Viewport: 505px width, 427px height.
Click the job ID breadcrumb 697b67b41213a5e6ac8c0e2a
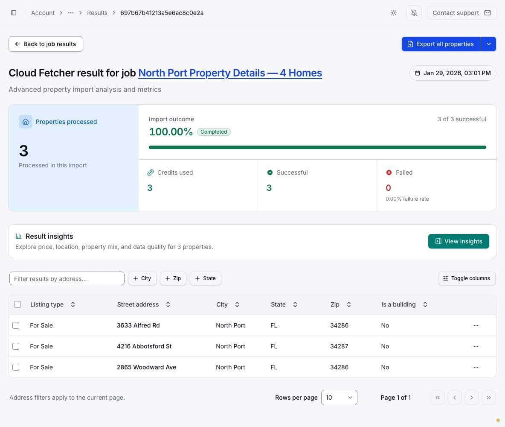162,13
